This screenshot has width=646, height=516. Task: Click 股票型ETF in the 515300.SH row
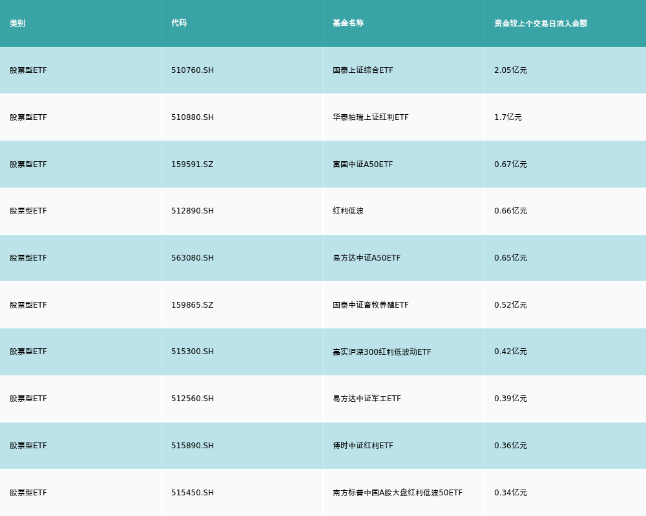pos(28,352)
